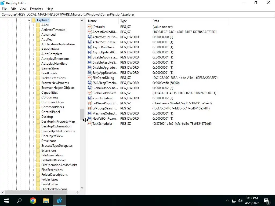Viewport: 275px width, 206px height.
Task: Select the Browser Helper Objects key
Action: tap(58, 88)
